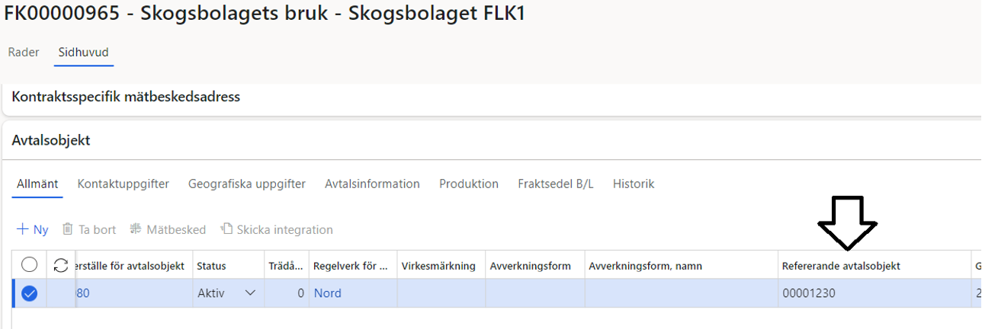Expand the Kontraktsspecifik mätbeskedsadress section

point(126,97)
